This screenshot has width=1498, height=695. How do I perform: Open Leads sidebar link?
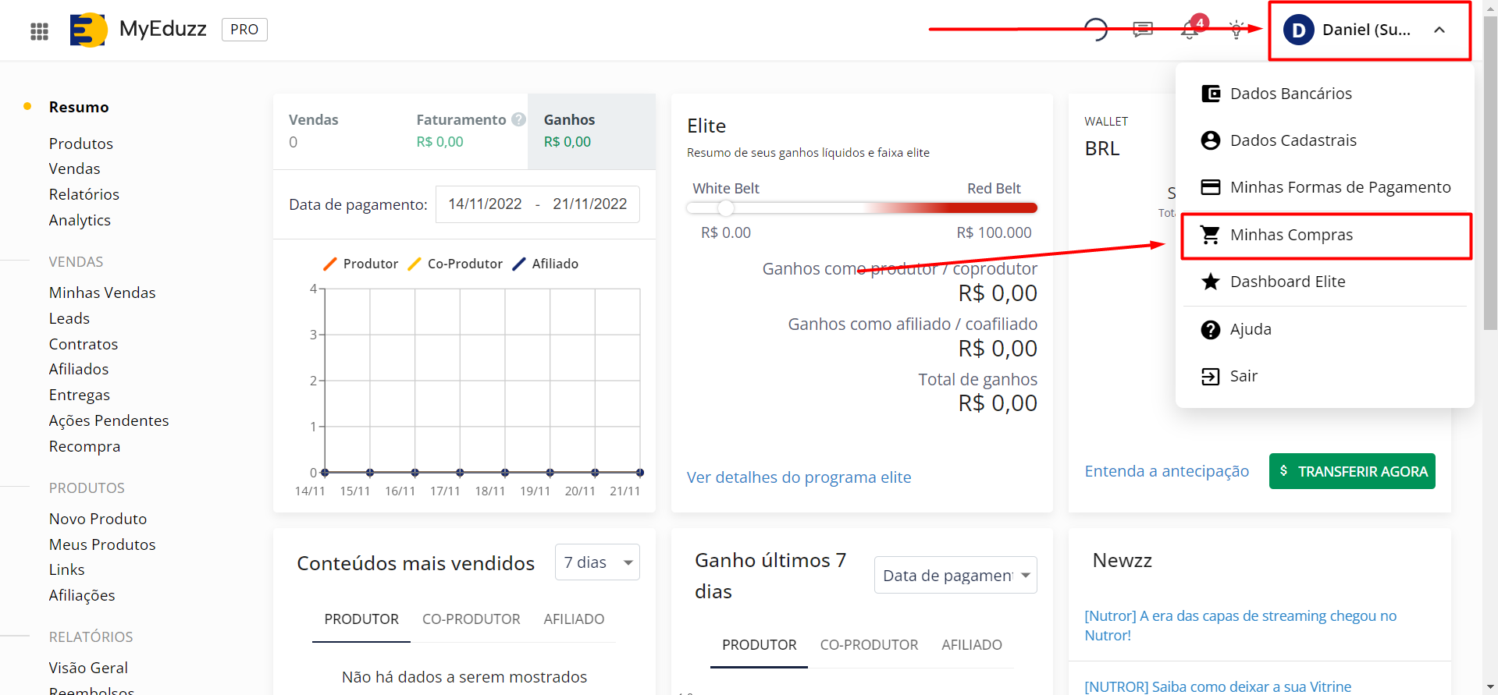pos(69,318)
